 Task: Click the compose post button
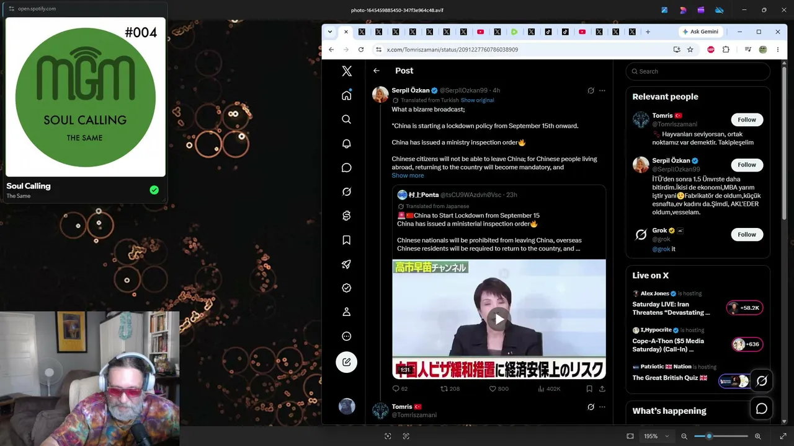pos(347,362)
